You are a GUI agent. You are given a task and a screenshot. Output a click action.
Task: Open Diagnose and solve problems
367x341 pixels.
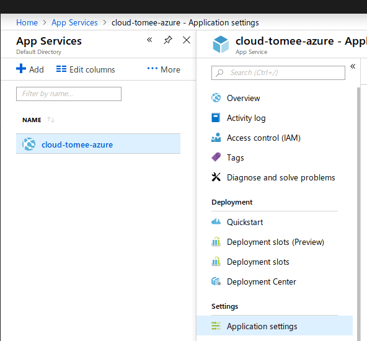(281, 178)
